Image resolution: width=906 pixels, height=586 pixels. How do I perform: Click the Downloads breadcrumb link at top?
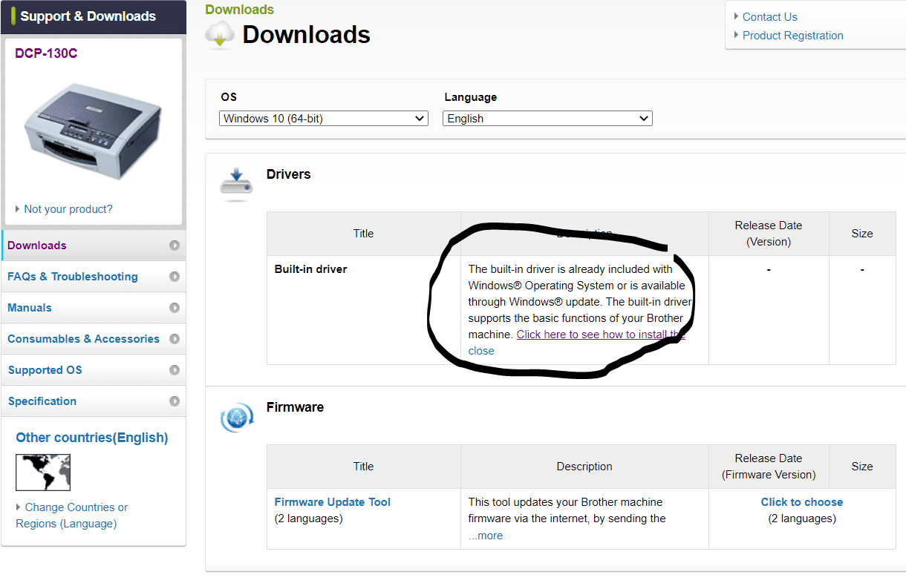click(239, 10)
